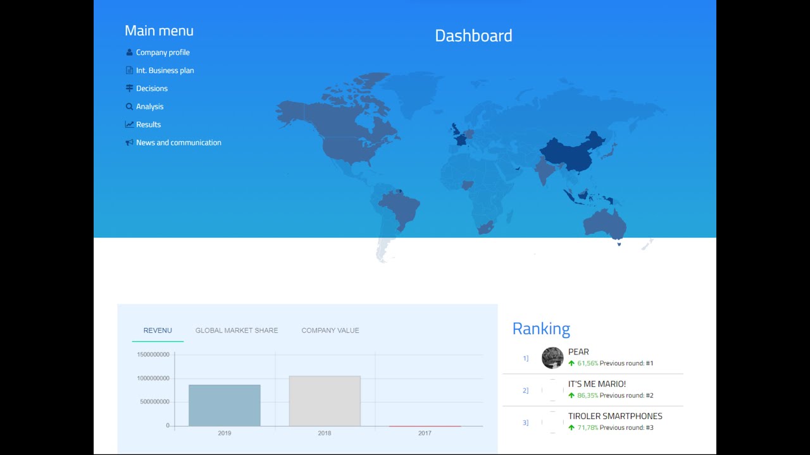Click the Results line-chart icon
The image size is (810, 455).
pyautogui.click(x=129, y=124)
